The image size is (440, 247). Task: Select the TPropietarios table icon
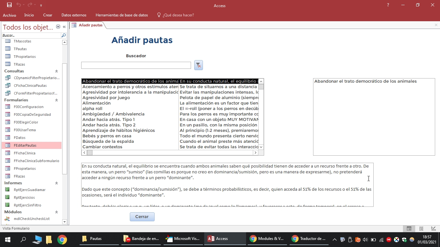pyautogui.click(x=8, y=57)
